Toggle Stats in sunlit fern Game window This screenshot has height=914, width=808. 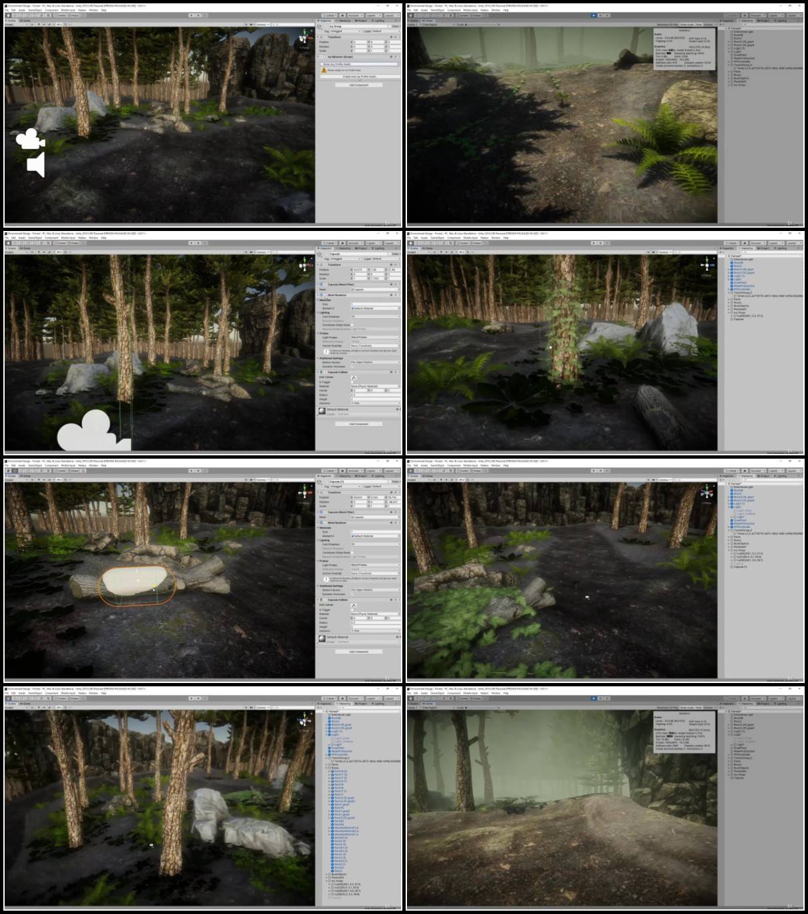tap(699, 25)
